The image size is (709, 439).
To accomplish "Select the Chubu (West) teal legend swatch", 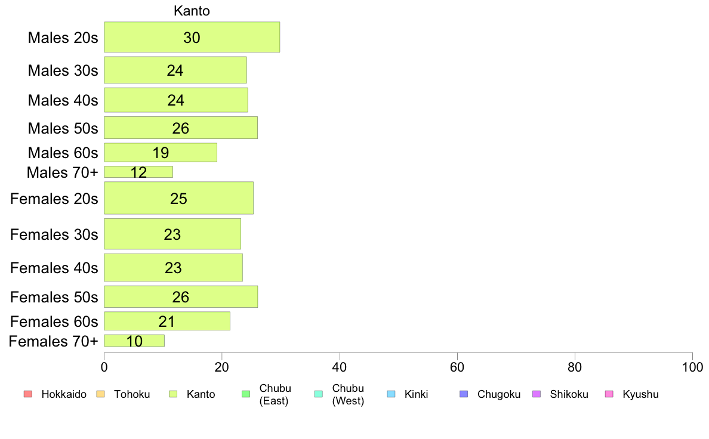I will pyautogui.click(x=318, y=394).
